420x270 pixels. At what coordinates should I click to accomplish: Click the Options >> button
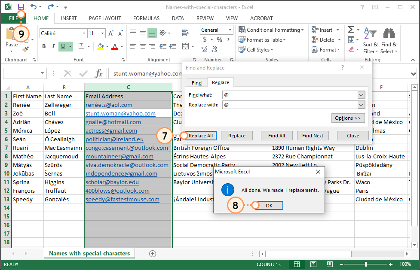348,118
